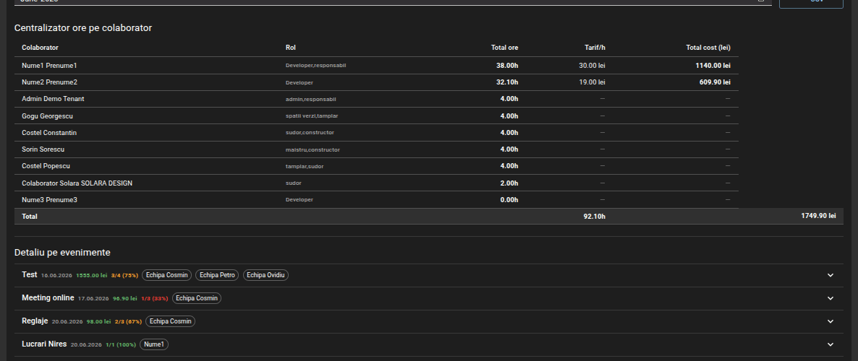
Task: Select the Admin Demo Tenant row name
Action: [53, 99]
